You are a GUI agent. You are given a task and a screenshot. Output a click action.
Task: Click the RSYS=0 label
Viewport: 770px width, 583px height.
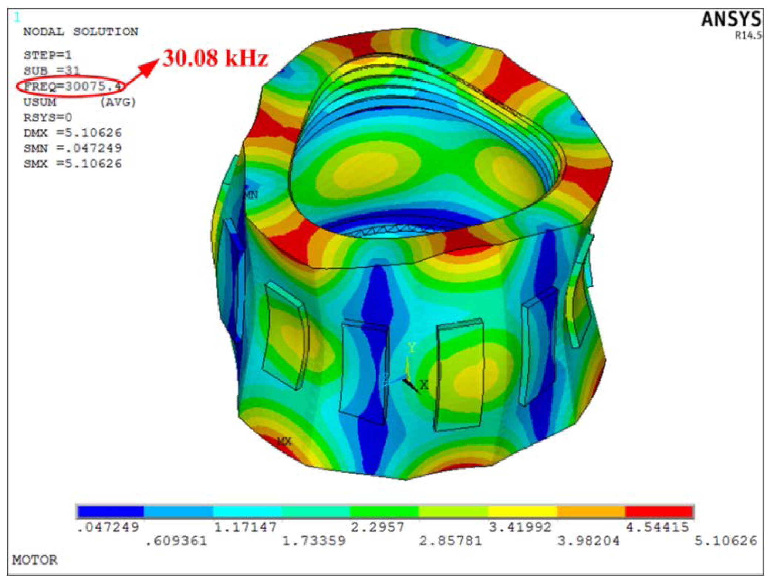tap(48, 117)
